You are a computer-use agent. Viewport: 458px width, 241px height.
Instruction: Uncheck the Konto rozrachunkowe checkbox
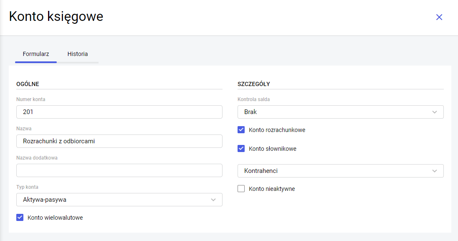pos(241,129)
